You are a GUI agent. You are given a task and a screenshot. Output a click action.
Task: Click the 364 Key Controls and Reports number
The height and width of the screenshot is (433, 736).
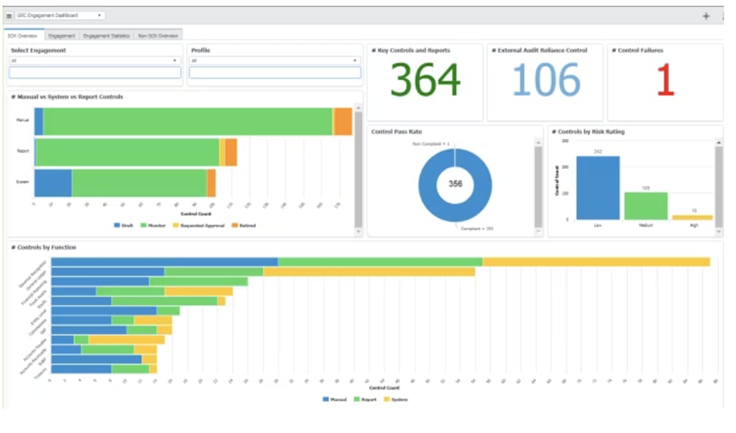425,80
